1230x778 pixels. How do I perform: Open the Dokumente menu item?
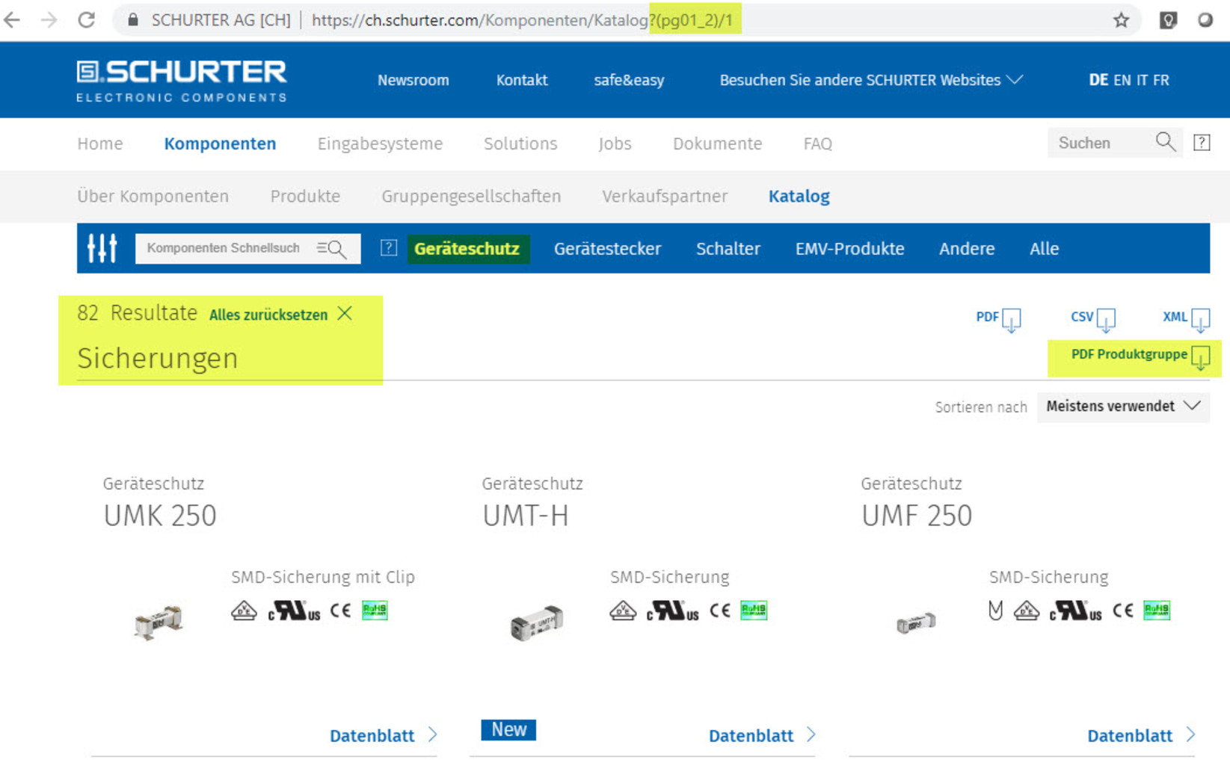point(717,143)
